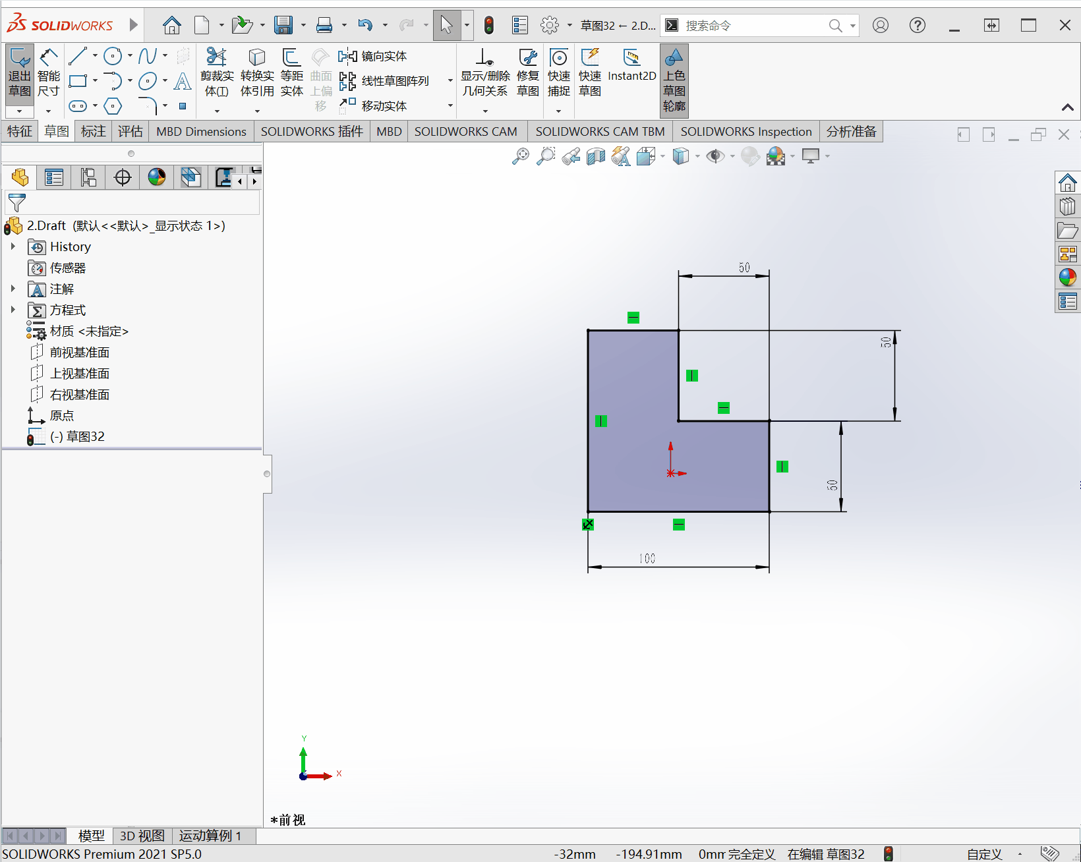Select the Straight Slot tool

tap(78, 106)
